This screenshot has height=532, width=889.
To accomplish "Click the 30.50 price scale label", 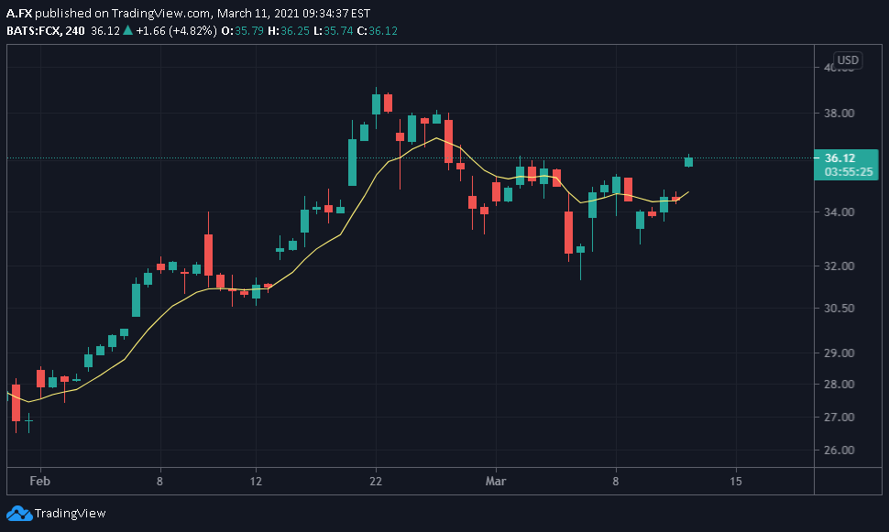I will pos(840,309).
